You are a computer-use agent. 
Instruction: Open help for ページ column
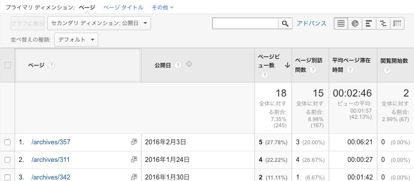(x=52, y=65)
